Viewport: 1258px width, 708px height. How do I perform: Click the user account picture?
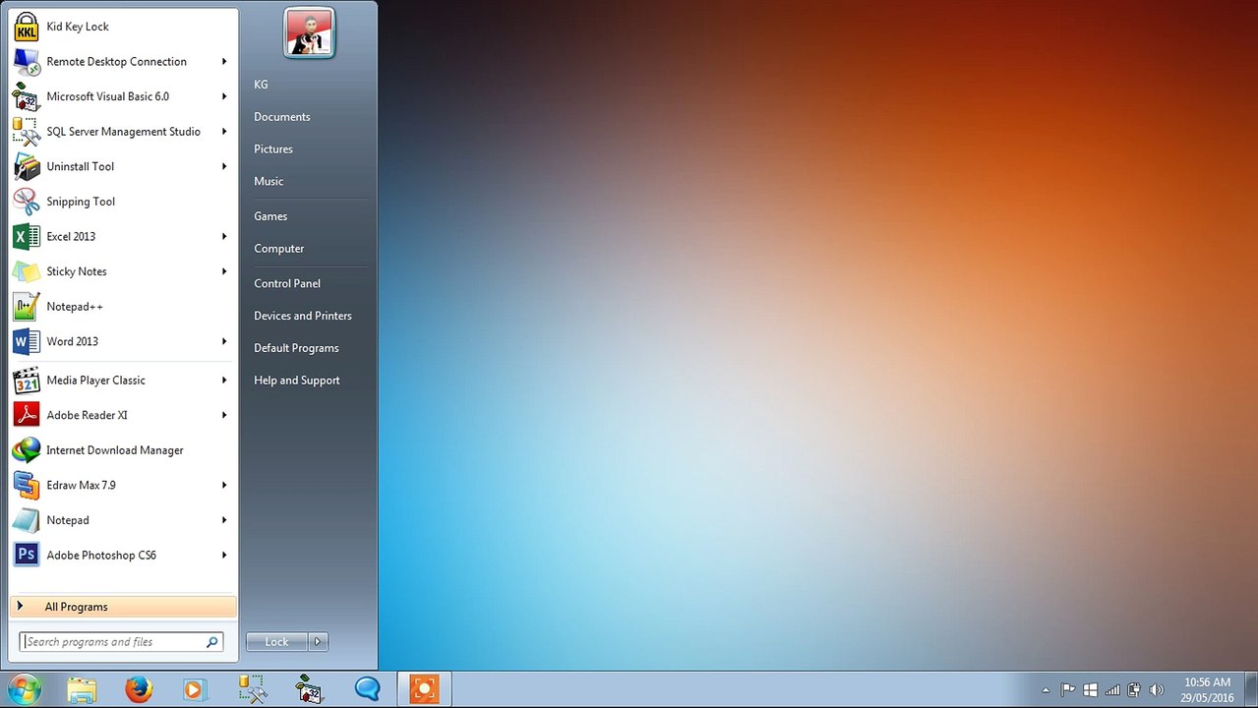tap(310, 33)
